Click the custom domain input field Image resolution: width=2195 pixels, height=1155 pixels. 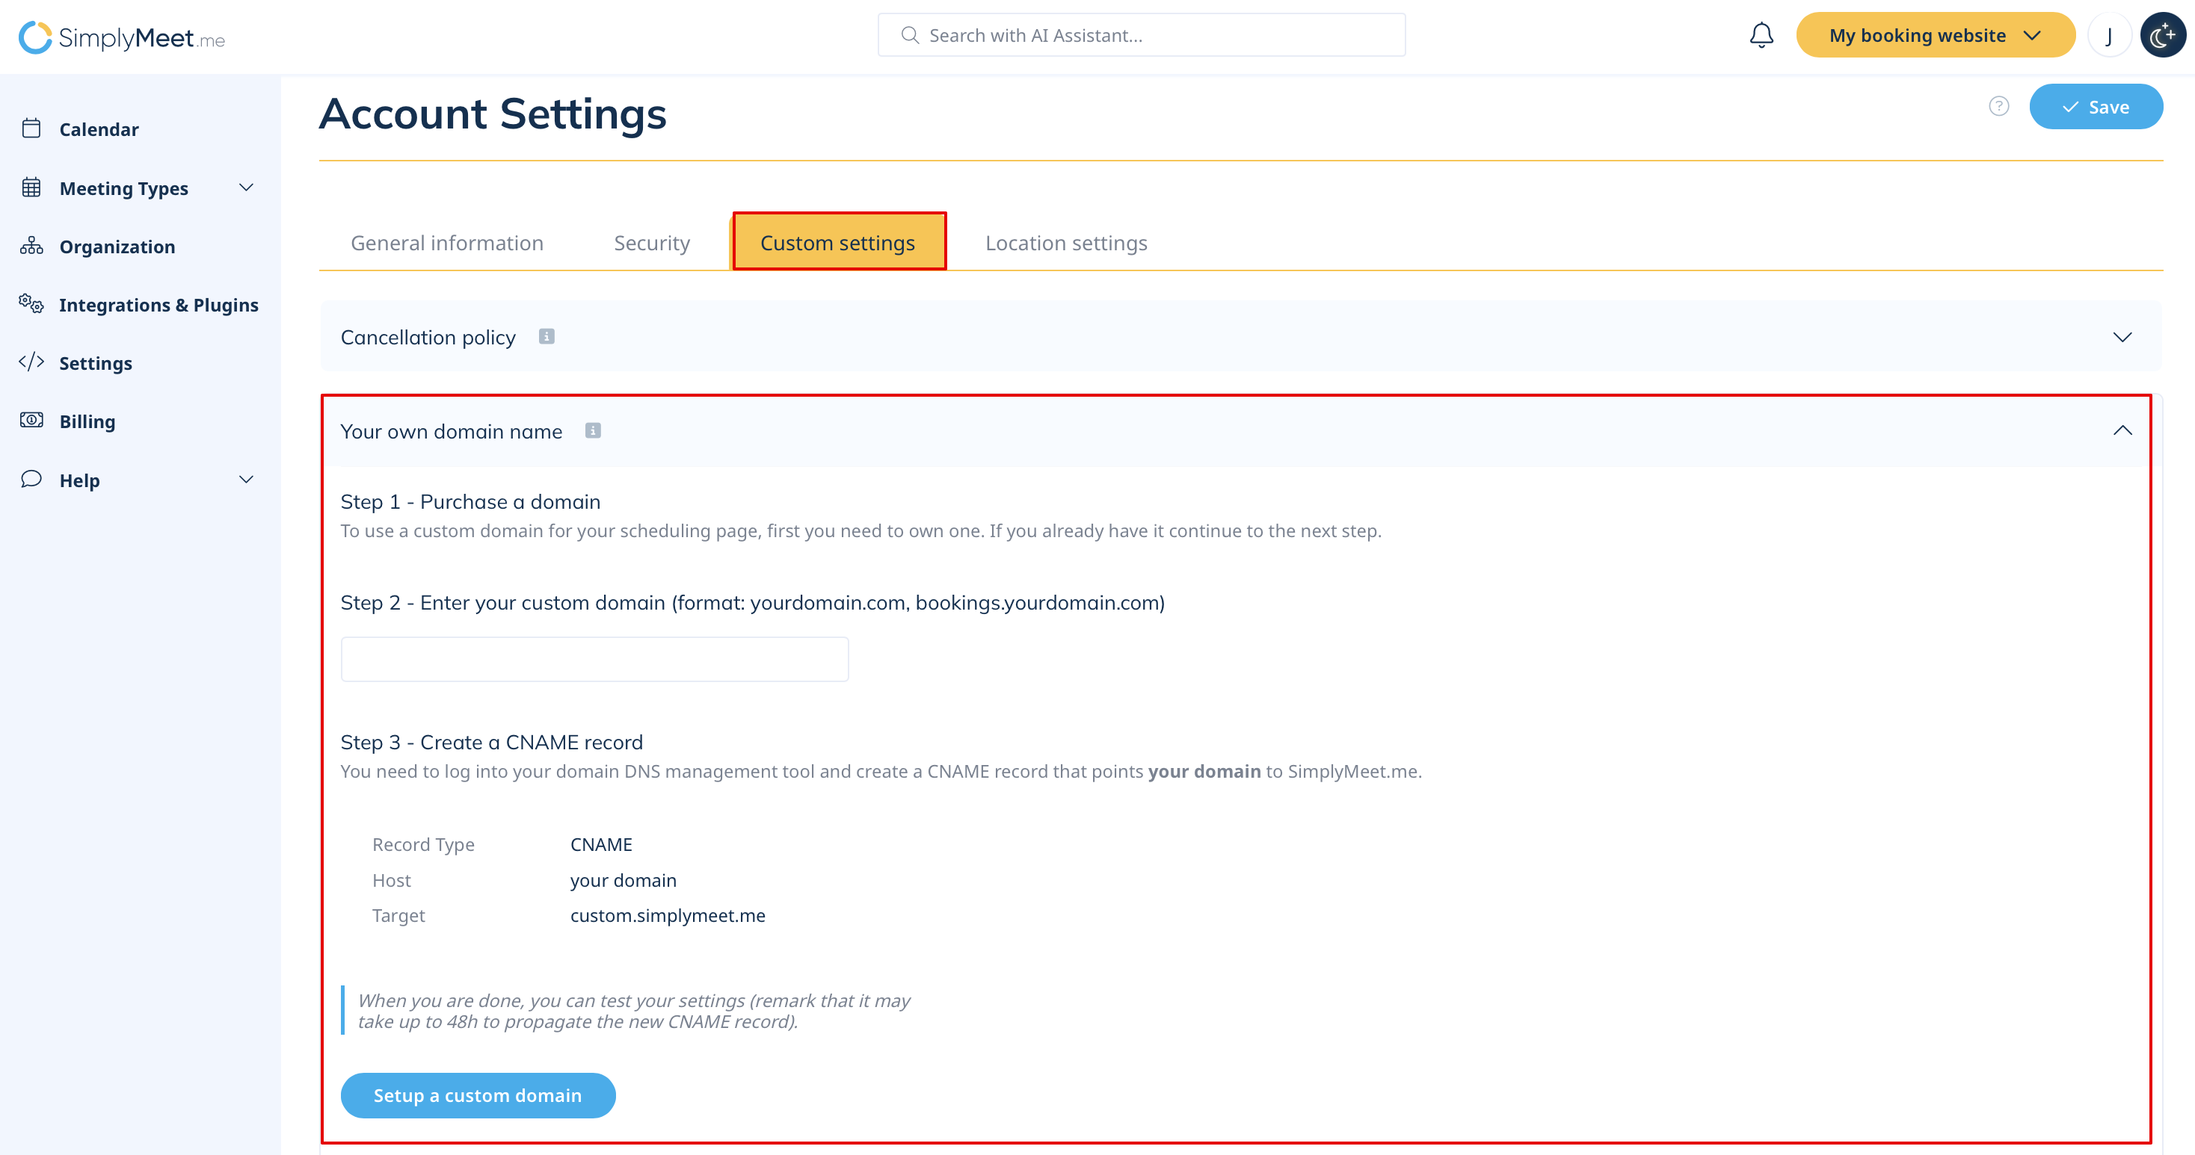(594, 659)
